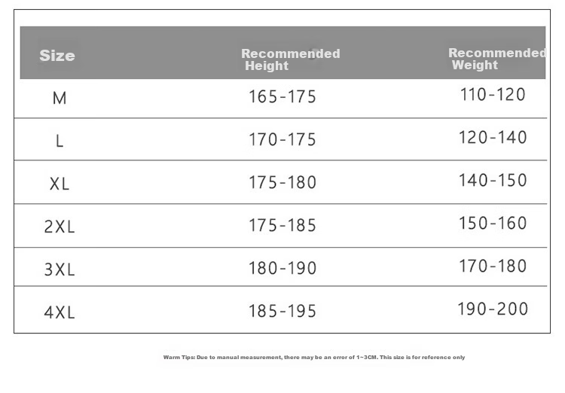This screenshot has width=565, height=393.
Task: Click the Recommended Weight column header
Action: pyautogui.click(x=497, y=59)
